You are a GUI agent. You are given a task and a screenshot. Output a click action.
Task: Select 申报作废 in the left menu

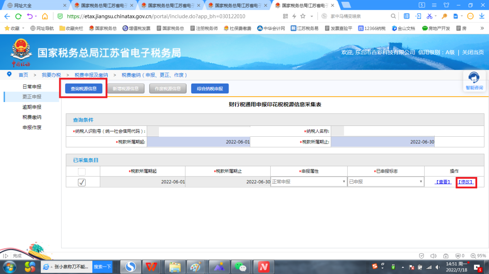pyautogui.click(x=32, y=127)
